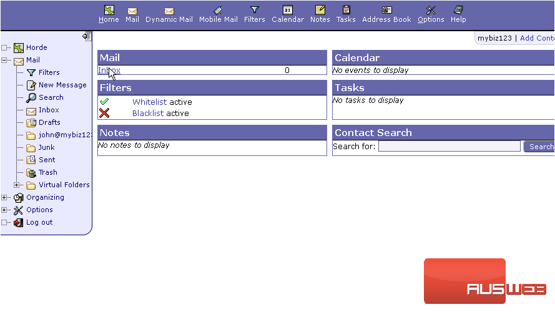Click New Message in the sidebar
This screenshot has width=555, height=312.
(x=62, y=85)
